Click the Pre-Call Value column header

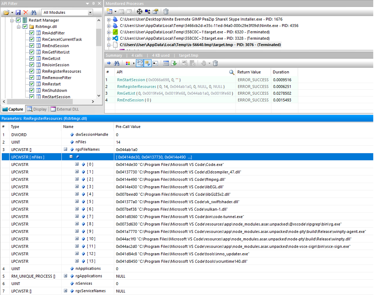coord(243,126)
